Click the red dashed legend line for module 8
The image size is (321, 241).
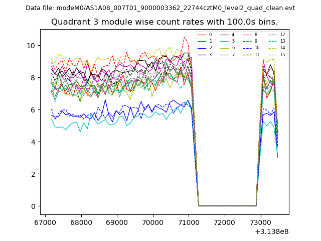tap(247, 35)
